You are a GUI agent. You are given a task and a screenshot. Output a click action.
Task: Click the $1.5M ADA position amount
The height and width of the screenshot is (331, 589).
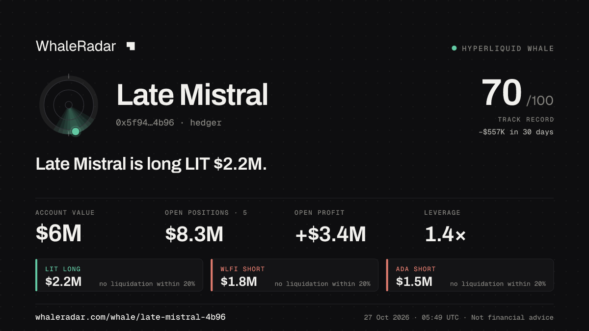pyautogui.click(x=414, y=282)
